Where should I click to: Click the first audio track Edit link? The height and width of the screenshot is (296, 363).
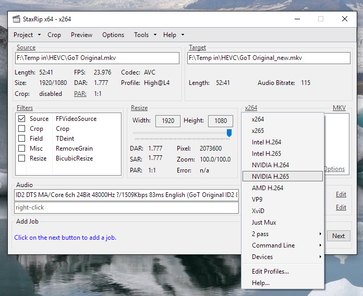click(341, 194)
